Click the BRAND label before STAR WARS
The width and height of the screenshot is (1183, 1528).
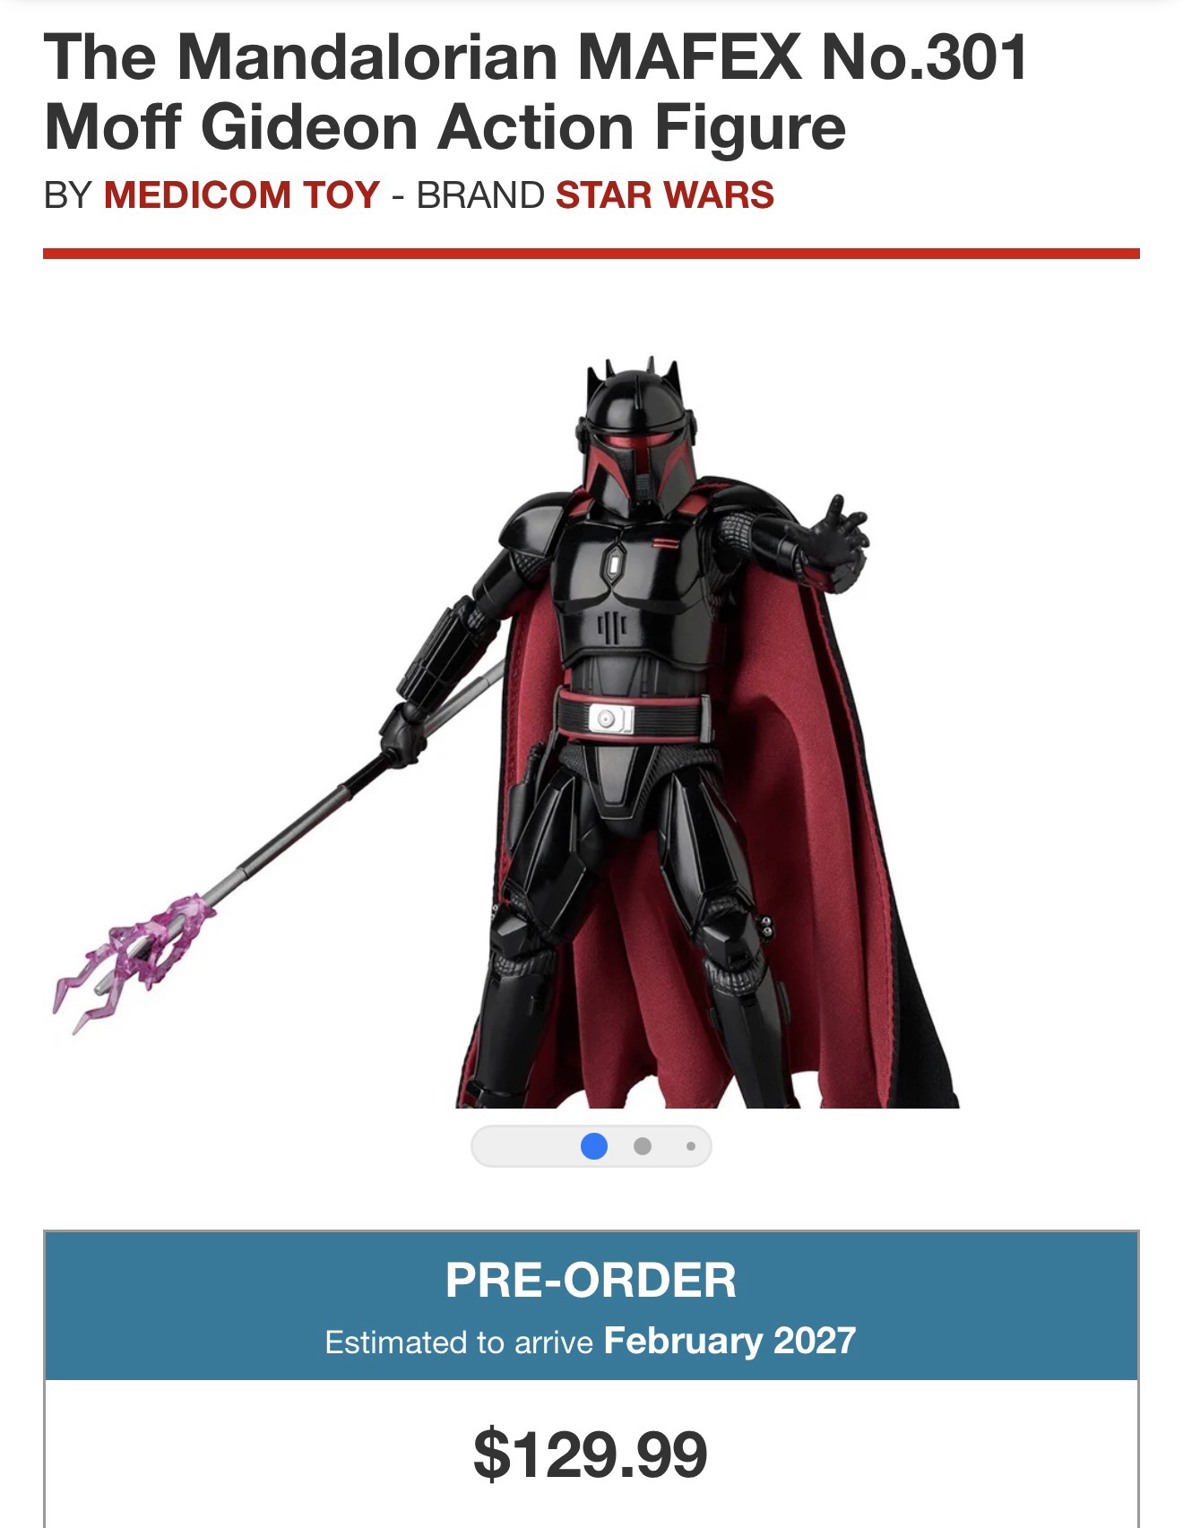point(479,194)
